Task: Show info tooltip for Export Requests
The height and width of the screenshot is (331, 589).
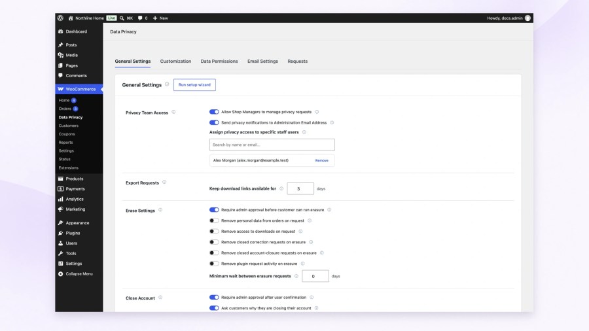Action: click(x=164, y=183)
